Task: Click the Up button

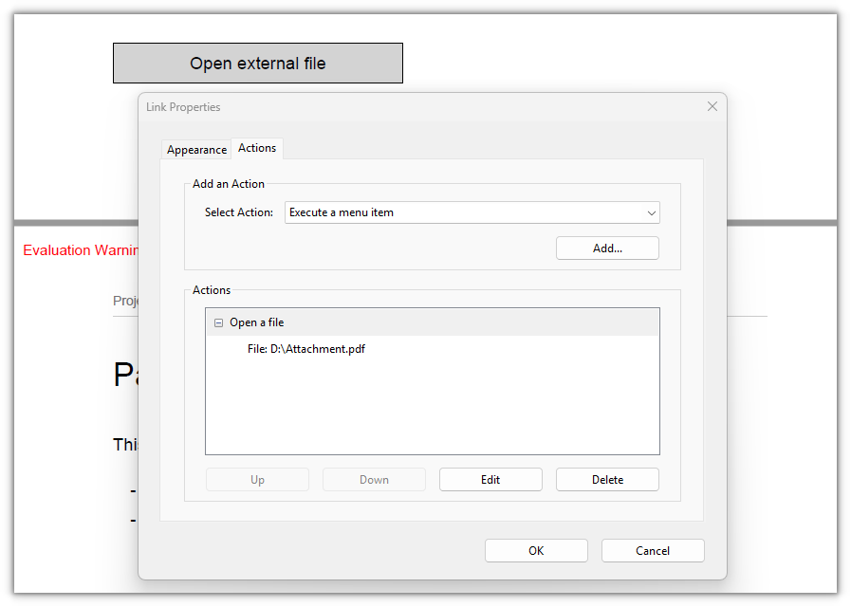Action: click(x=257, y=480)
